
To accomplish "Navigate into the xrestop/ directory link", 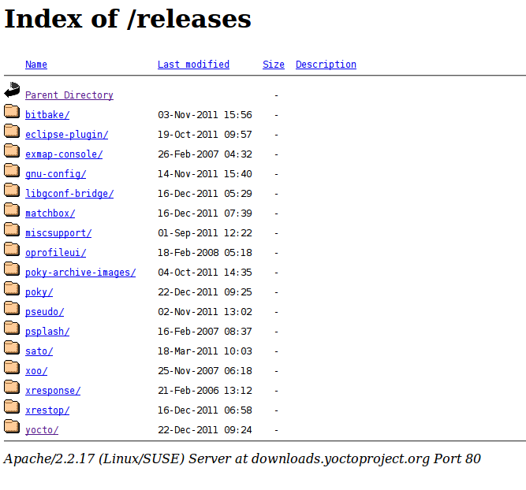I will click(47, 410).
